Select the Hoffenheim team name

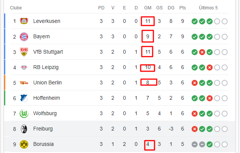46,98
